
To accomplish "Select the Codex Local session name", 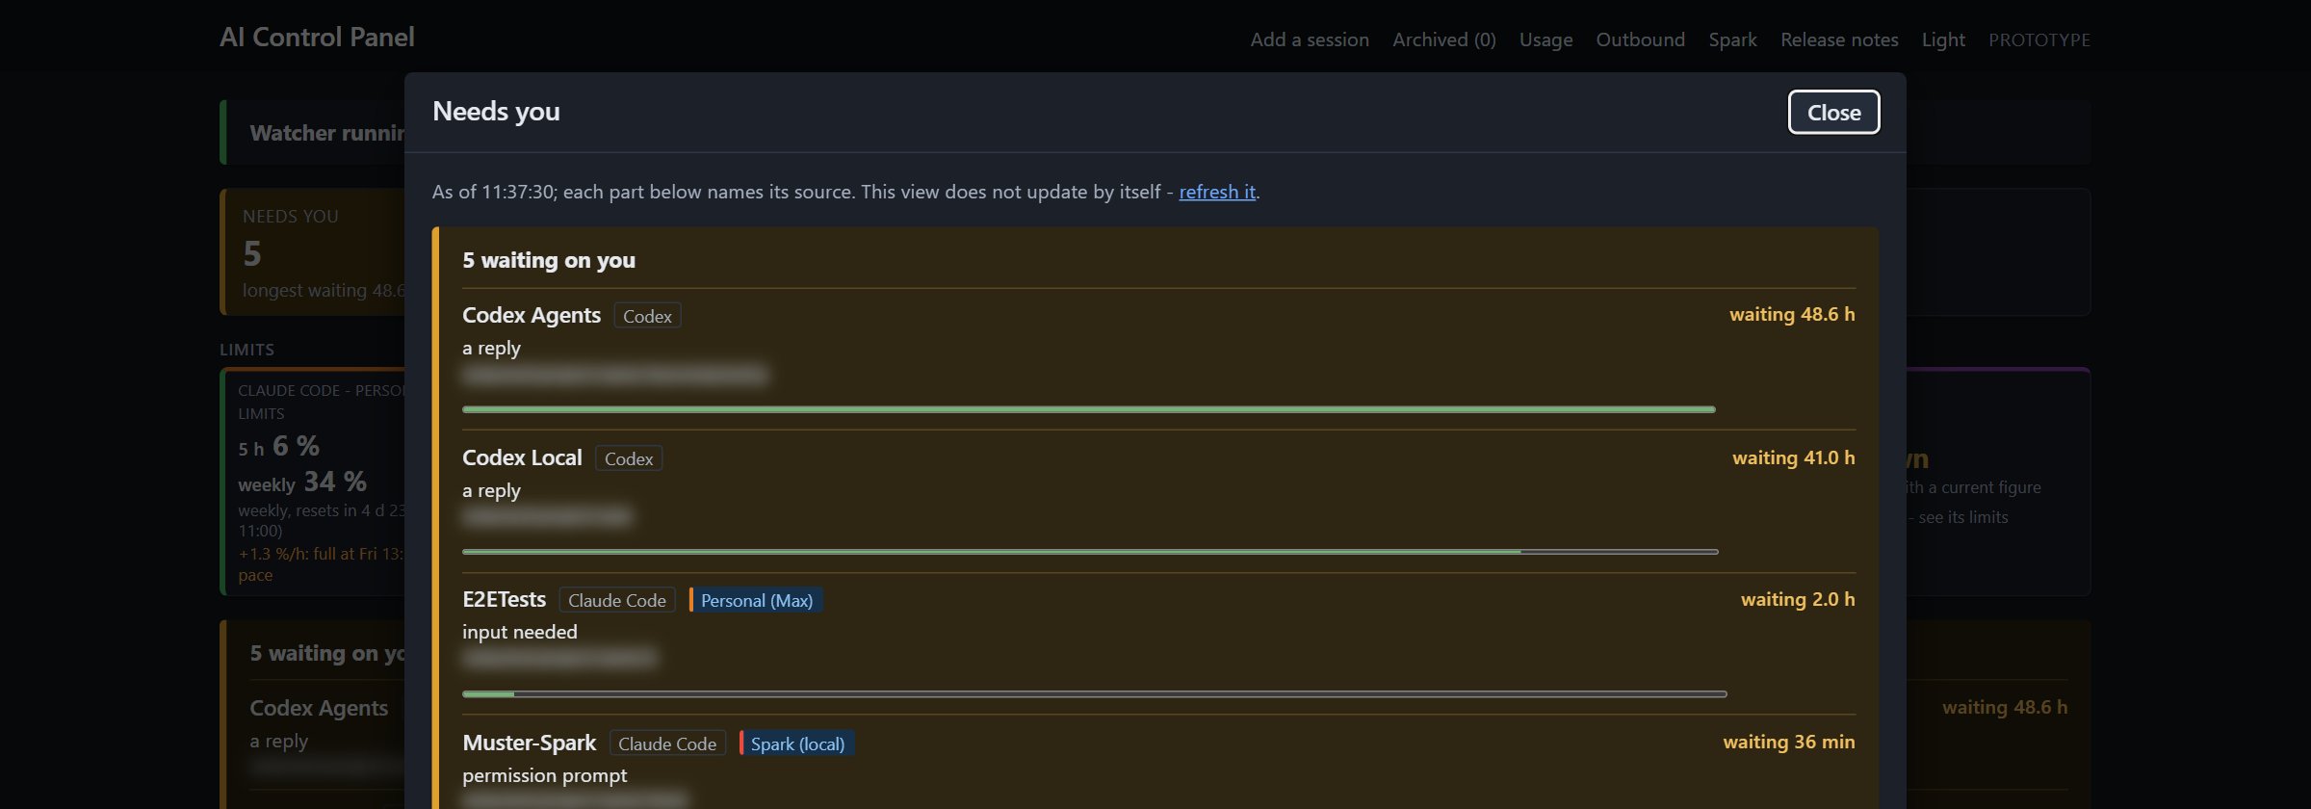I will point(522,457).
